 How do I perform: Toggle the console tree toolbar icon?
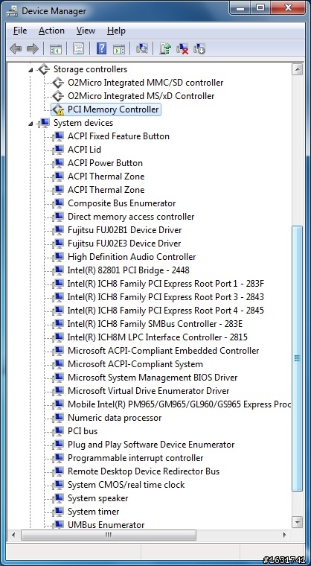tap(56, 48)
